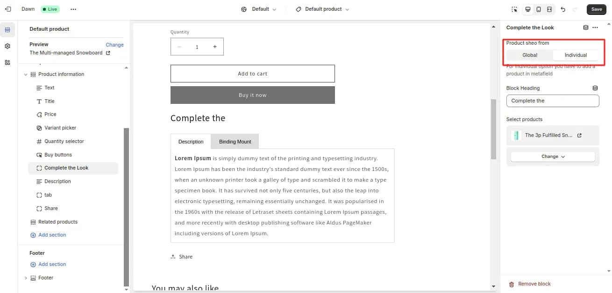Select the Individual product source option

click(x=576, y=55)
